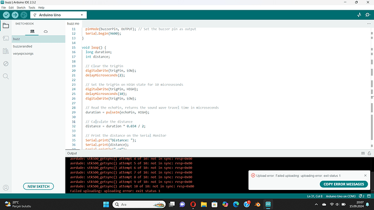The height and width of the screenshot is (210, 374).
Task: Switch to the local sketchbook tab
Action: point(32,31)
